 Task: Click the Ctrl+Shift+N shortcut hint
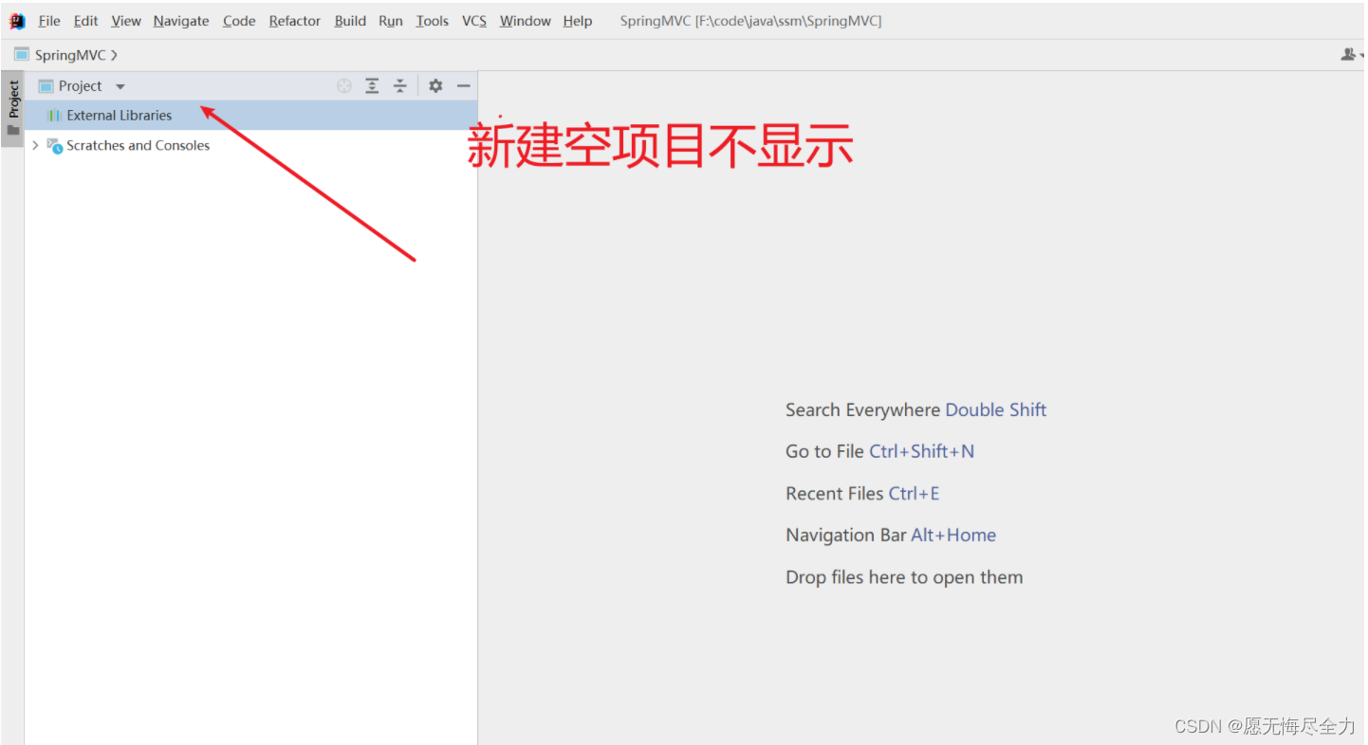pos(922,452)
